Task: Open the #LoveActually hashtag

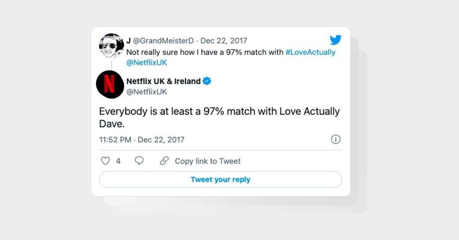Action: [x=311, y=52]
